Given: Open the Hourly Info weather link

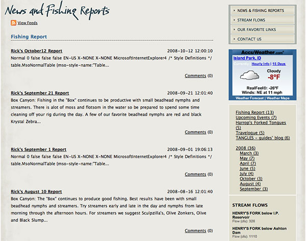Looking at the screenshot, I should 261,64.
